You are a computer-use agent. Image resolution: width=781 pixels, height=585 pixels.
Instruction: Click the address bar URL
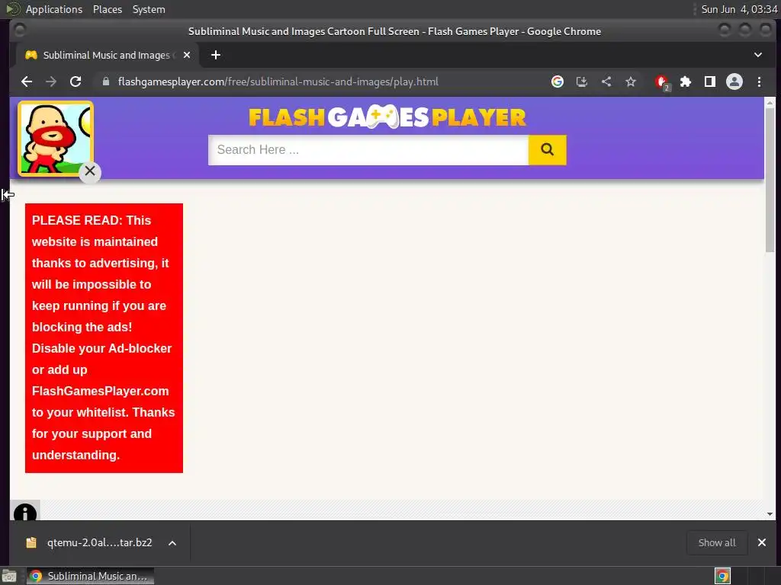point(278,82)
